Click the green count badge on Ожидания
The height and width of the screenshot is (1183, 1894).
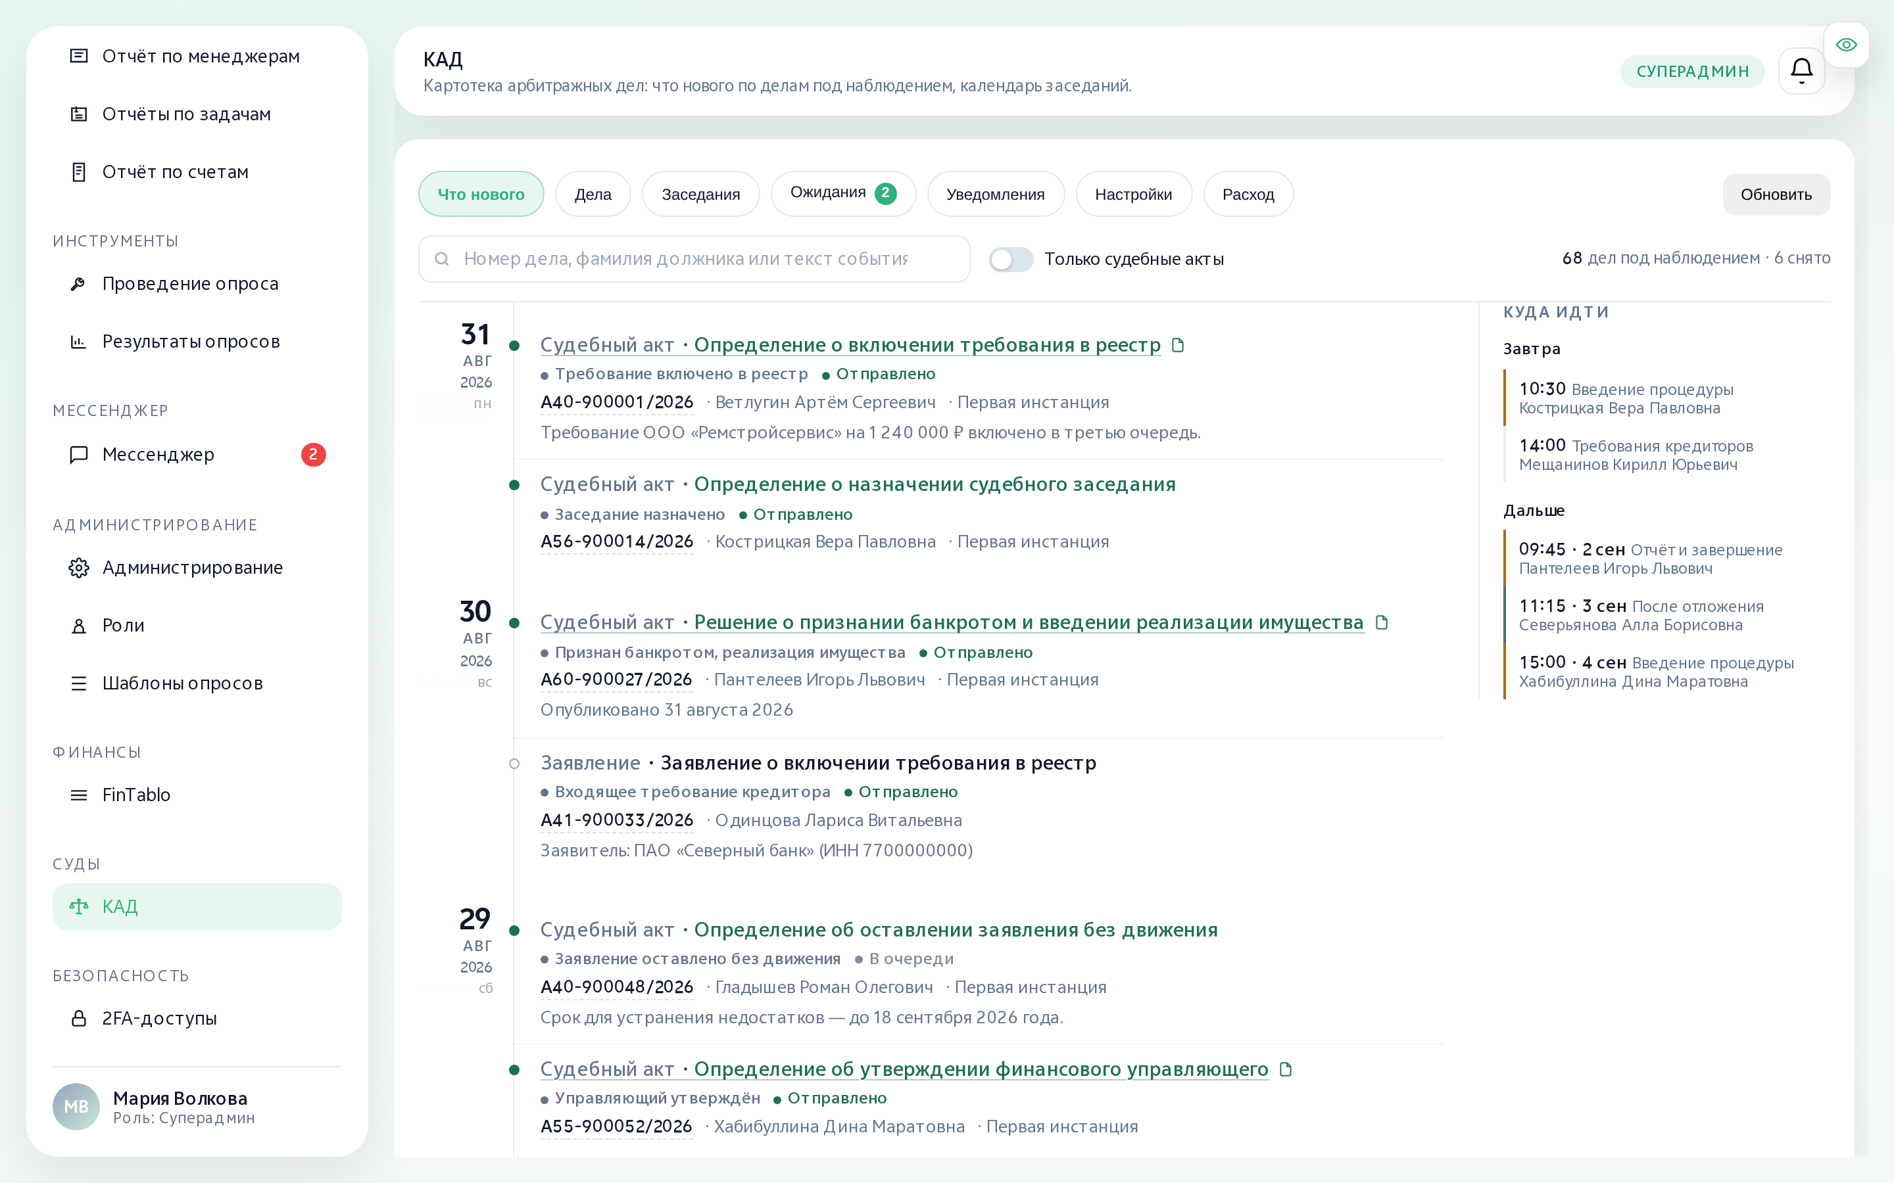pyautogui.click(x=885, y=193)
